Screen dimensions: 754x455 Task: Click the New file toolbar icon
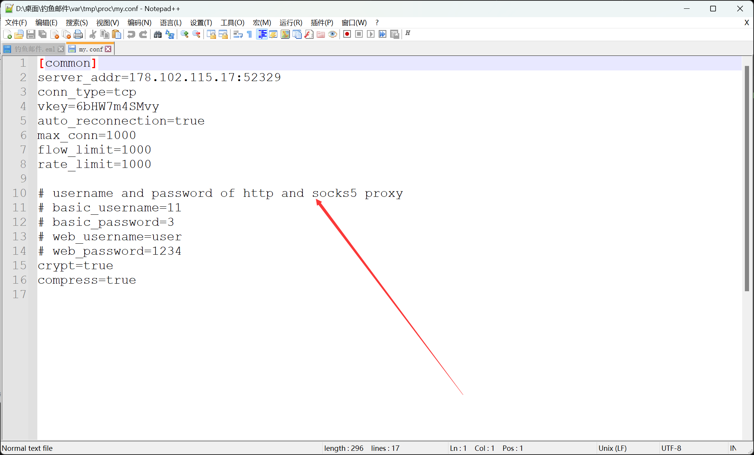[x=7, y=34]
